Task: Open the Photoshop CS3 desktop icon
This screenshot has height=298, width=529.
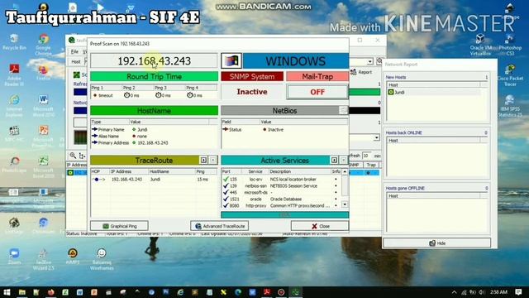Action: coord(510,44)
